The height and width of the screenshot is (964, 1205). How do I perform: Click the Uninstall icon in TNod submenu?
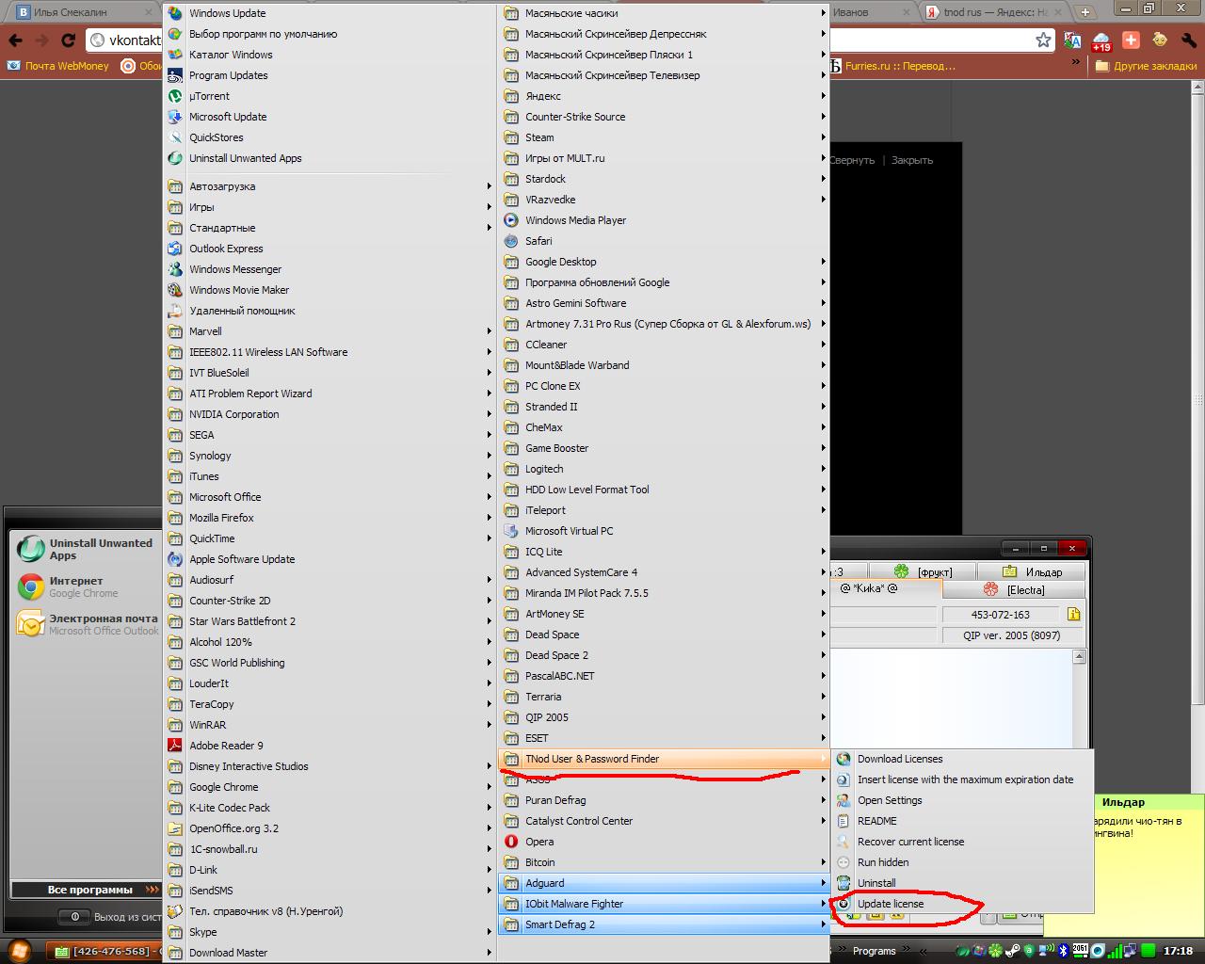[x=843, y=883]
